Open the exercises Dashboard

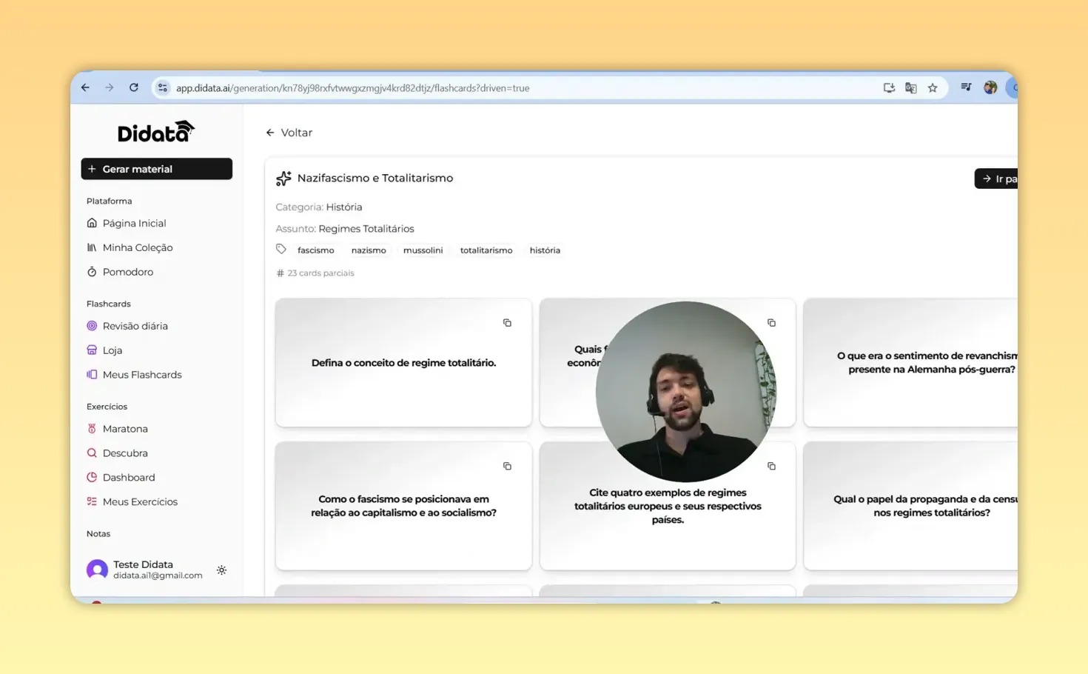pos(129,477)
